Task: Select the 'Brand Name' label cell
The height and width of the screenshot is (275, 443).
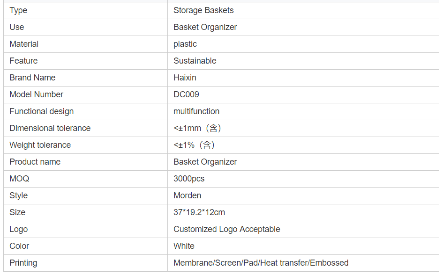Action: click(x=32, y=78)
